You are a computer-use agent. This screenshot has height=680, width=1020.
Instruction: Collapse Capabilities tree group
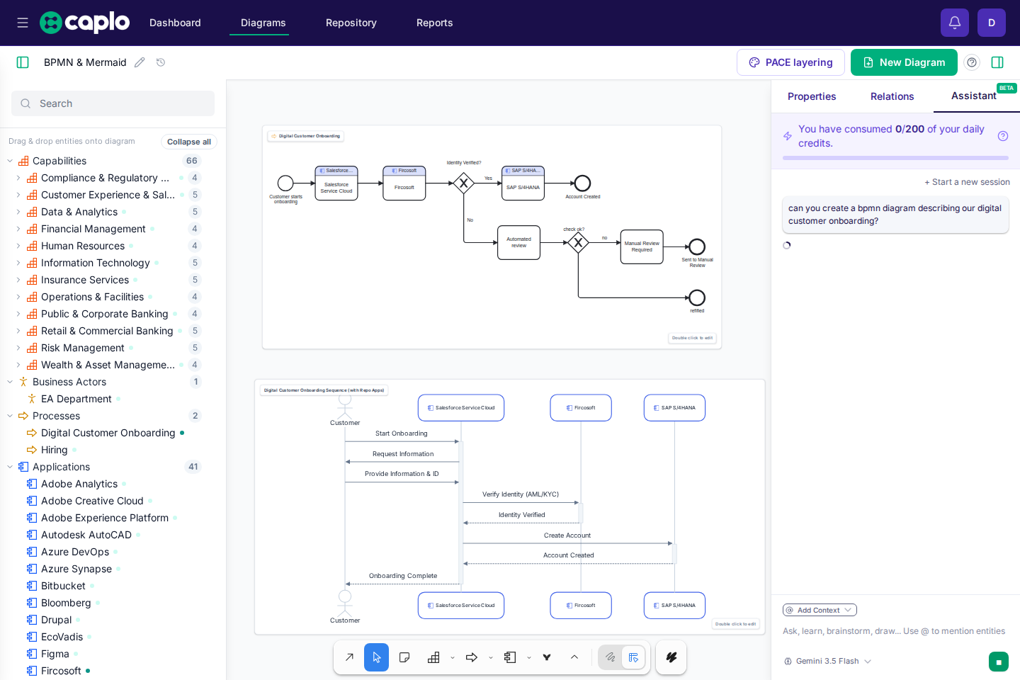click(10, 161)
